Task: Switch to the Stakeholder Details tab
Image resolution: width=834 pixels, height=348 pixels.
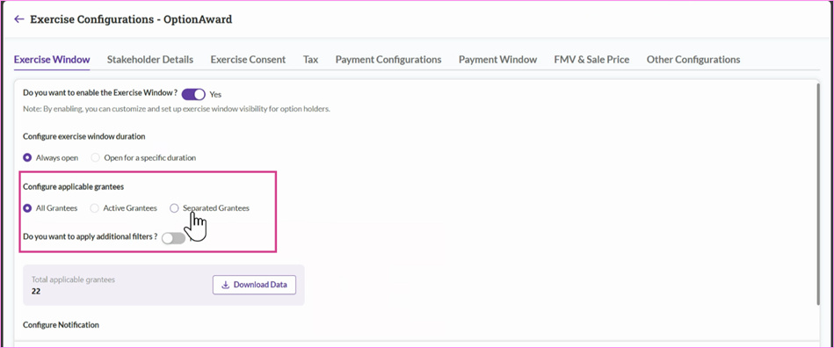Action: tap(150, 60)
